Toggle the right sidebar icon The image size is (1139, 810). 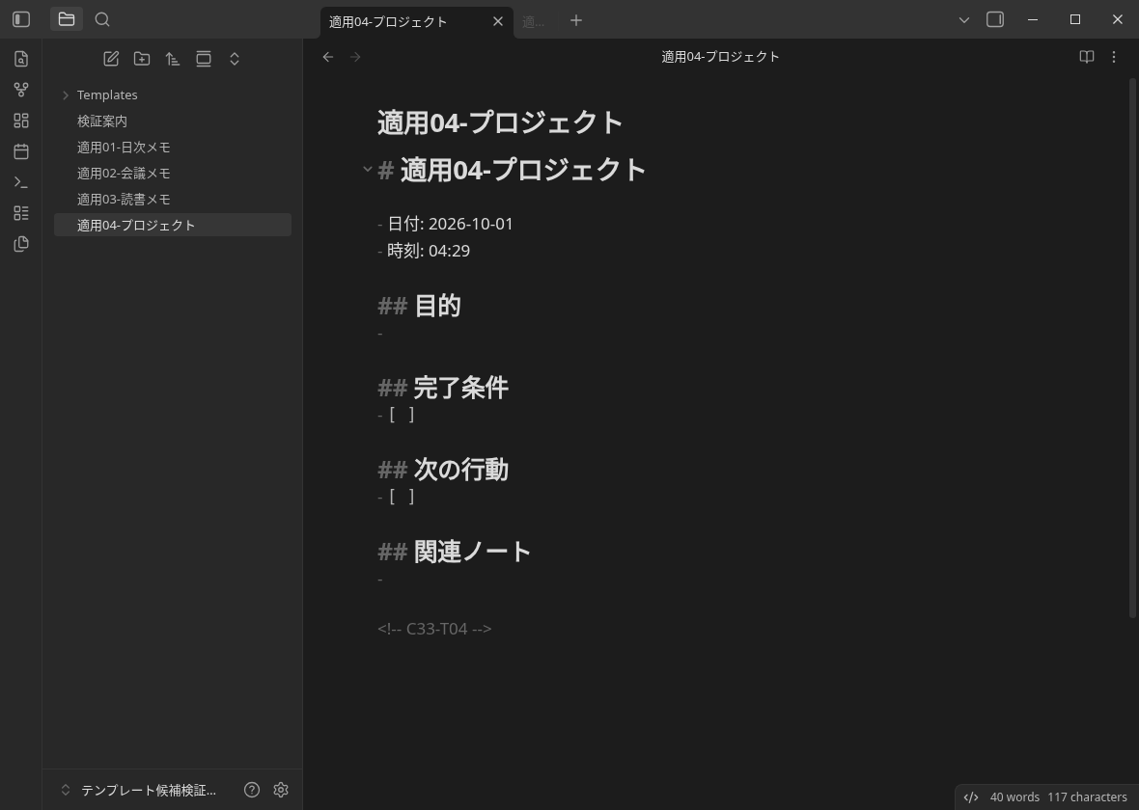tap(995, 19)
